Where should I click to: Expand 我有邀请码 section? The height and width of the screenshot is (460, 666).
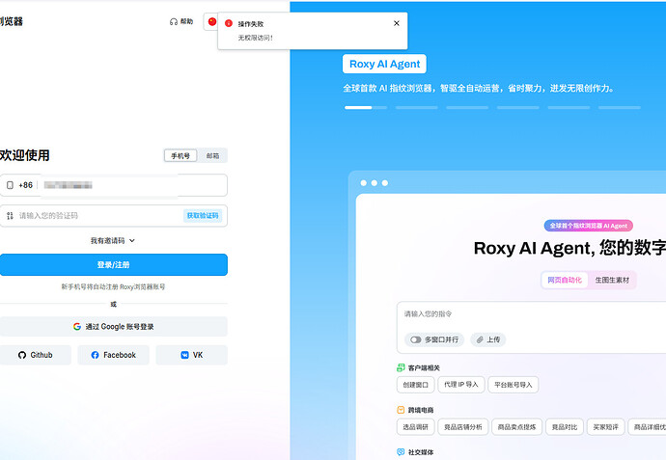click(x=113, y=241)
